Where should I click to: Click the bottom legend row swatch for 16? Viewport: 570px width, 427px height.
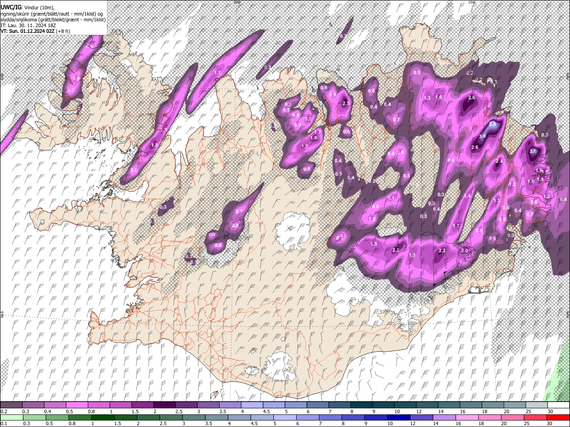point(467,417)
